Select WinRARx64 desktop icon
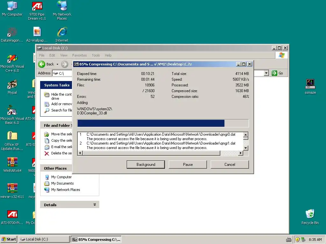This screenshot has width=326, height=244. coord(12,165)
